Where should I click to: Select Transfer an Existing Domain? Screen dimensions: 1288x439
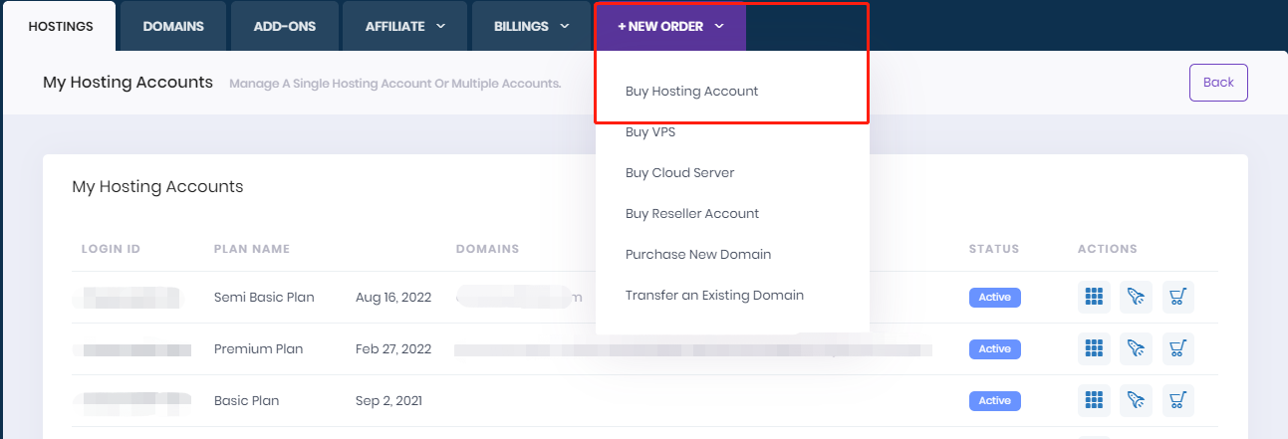coord(714,296)
